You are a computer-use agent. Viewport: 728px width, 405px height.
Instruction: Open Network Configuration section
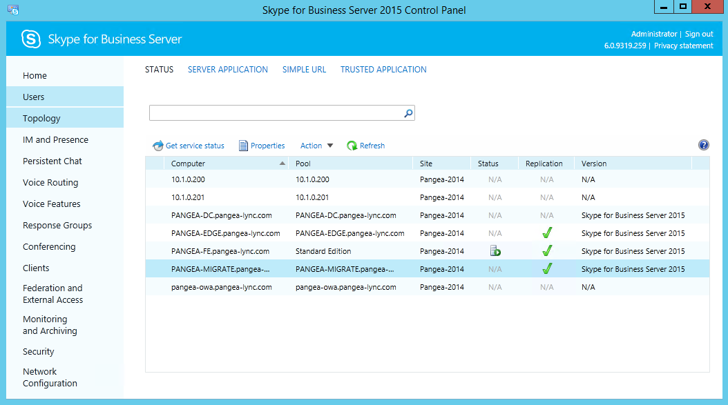(x=65, y=377)
